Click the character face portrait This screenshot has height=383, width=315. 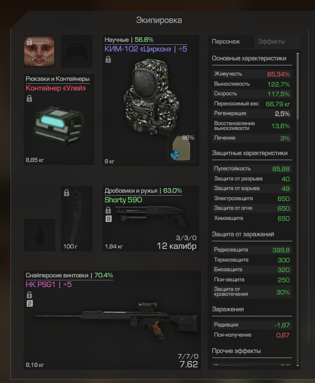[39, 51]
